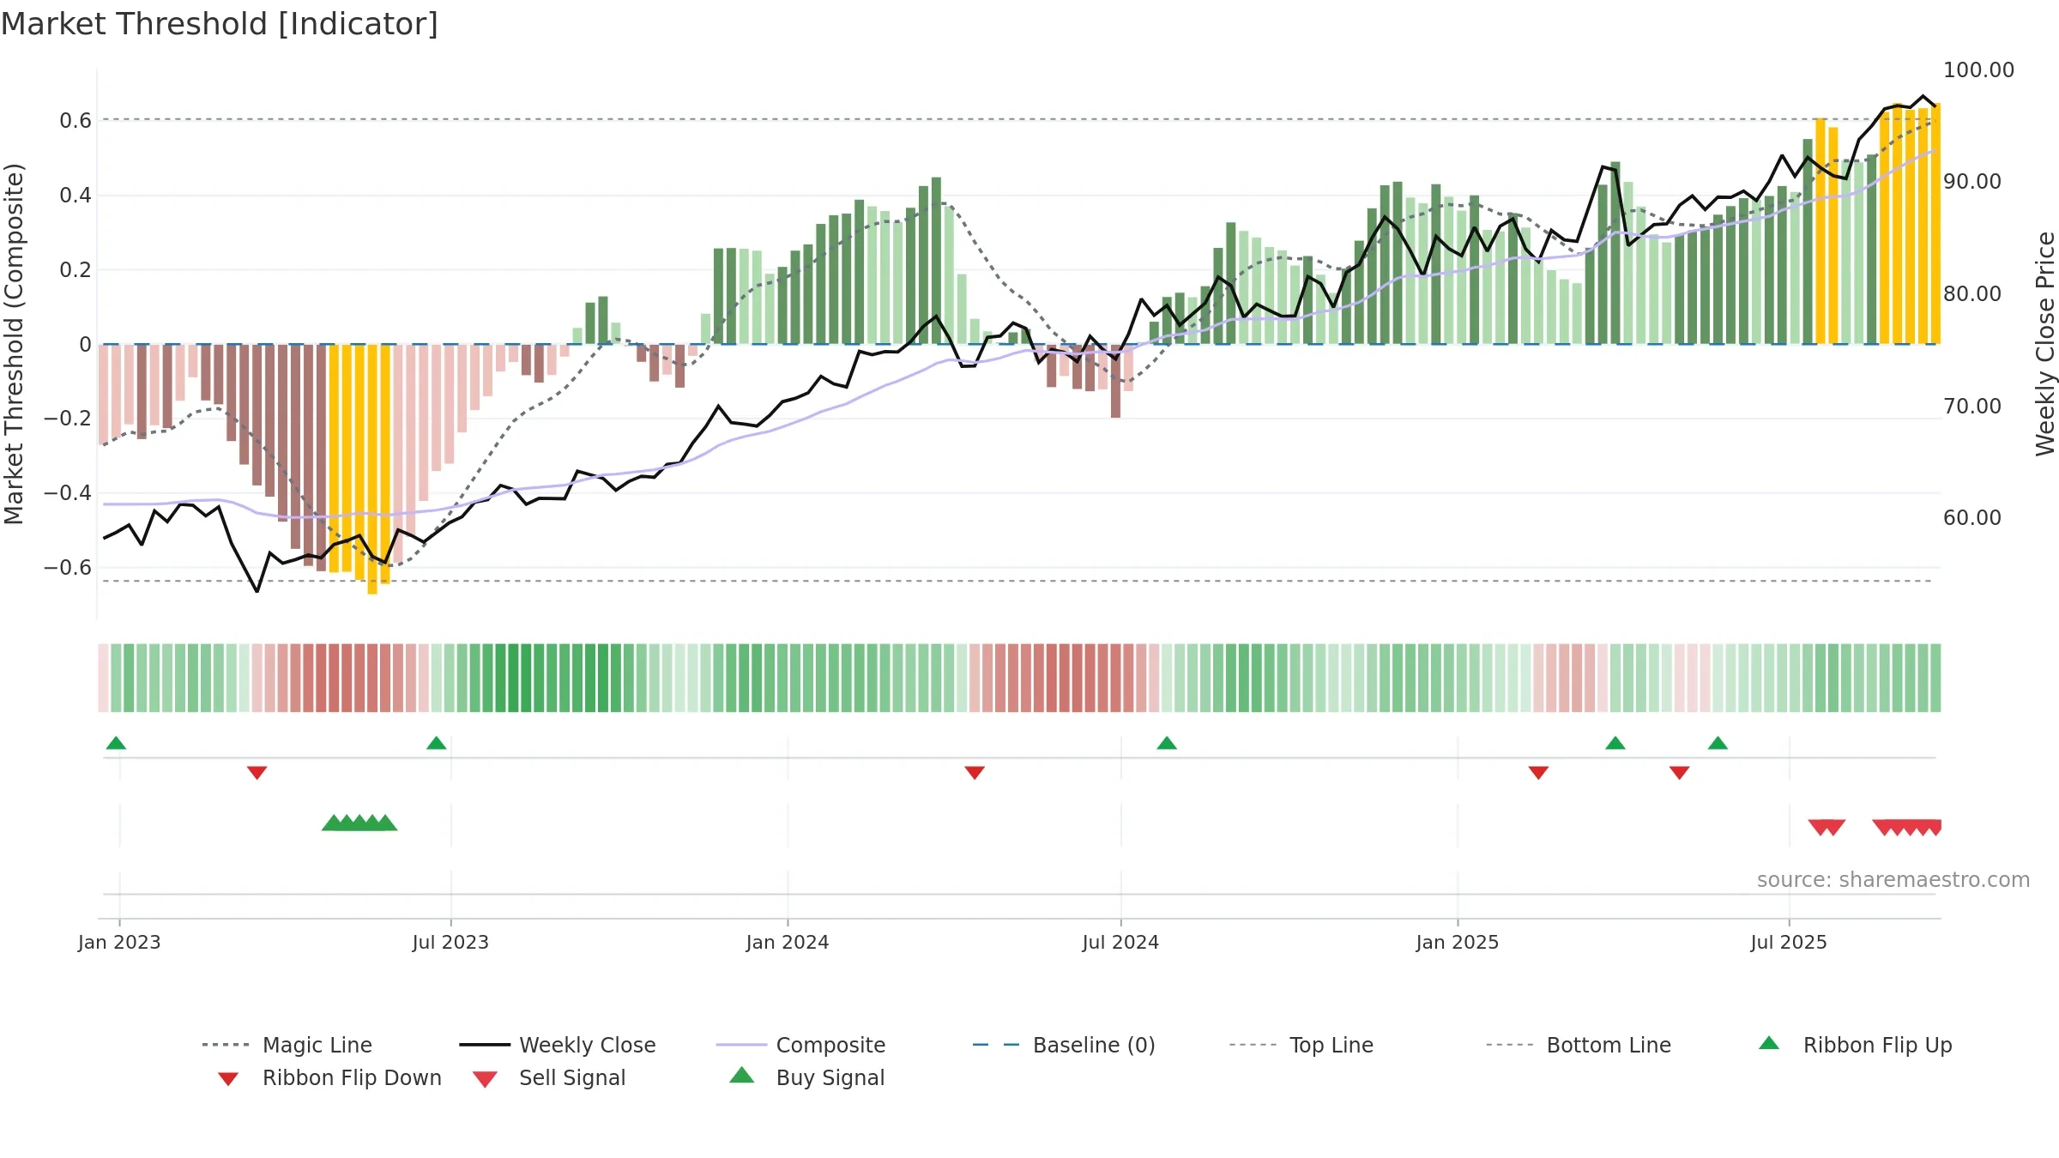Click the 0.2 composite axis label
Screen dimensions: 2059x1158
75,269
